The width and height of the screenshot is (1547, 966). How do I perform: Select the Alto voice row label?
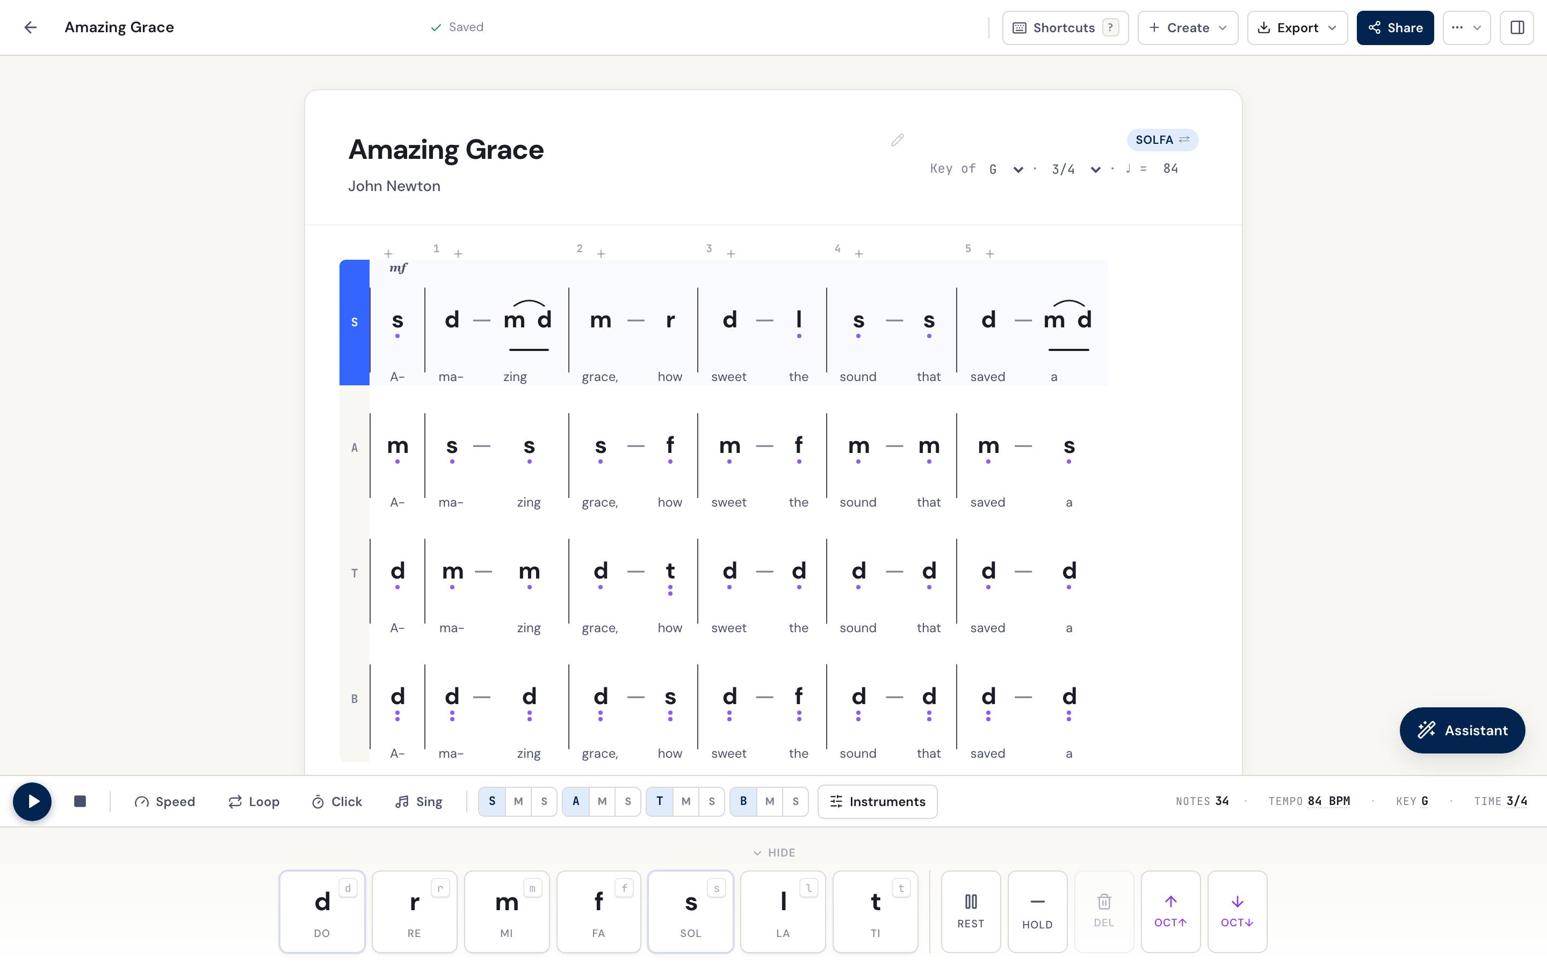pos(354,448)
